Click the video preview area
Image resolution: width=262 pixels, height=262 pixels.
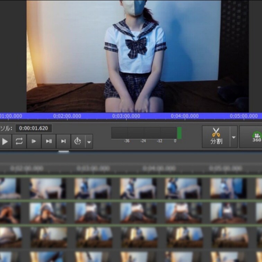[138, 56]
